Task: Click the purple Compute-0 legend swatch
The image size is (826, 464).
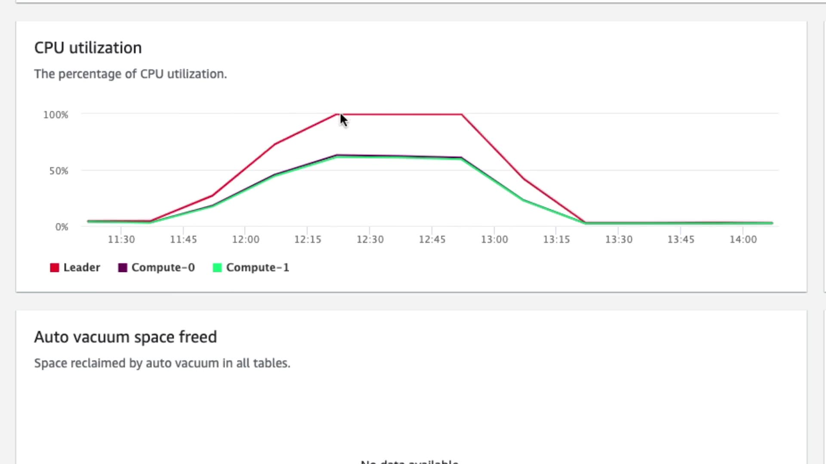Action: coord(123,268)
